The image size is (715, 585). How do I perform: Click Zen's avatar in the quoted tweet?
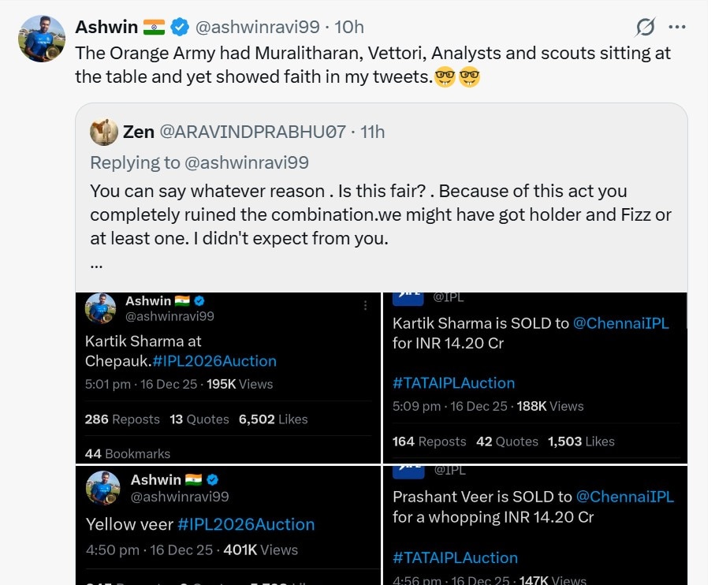click(x=104, y=132)
